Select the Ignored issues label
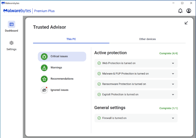196x138 pixels. tap(59, 90)
